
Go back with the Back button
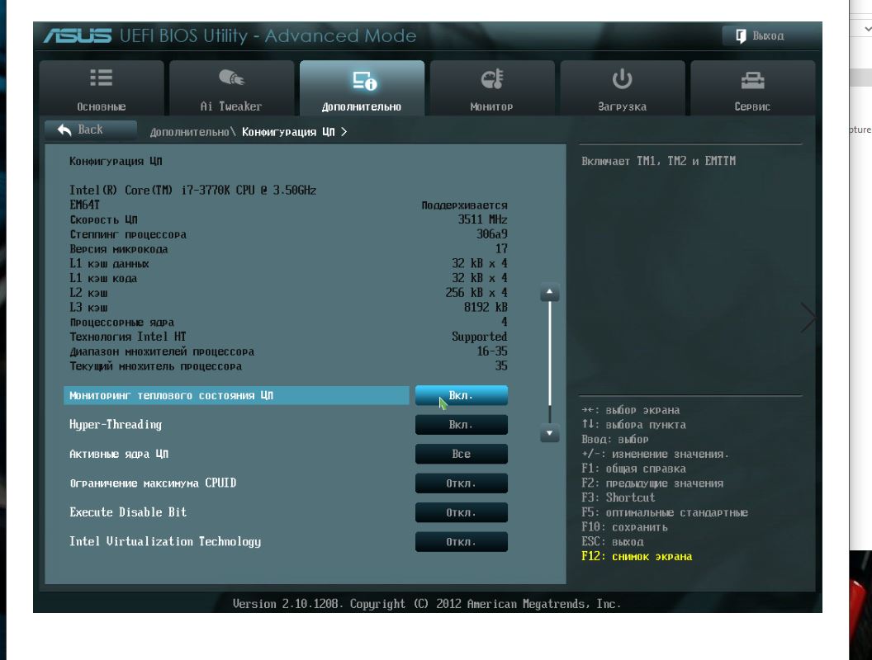(x=91, y=130)
